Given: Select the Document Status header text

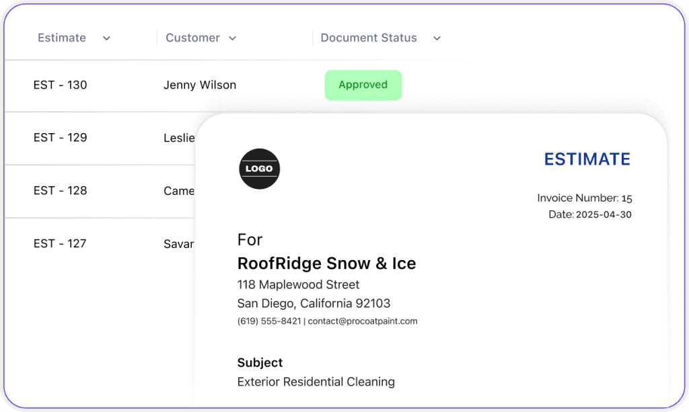Looking at the screenshot, I should pos(369,38).
